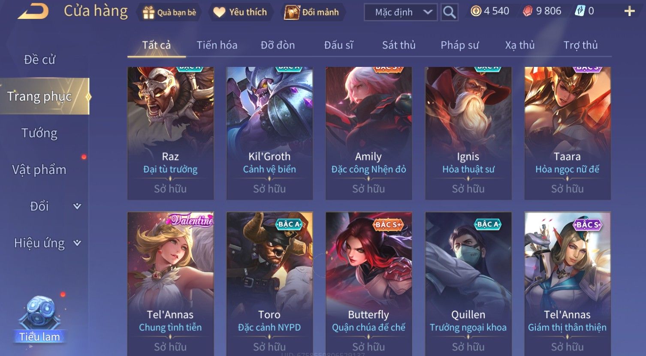Viewport: 646px width, 356px height.
Task: Open Quà bạn bè gift button
Action: [x=169, y=12]
